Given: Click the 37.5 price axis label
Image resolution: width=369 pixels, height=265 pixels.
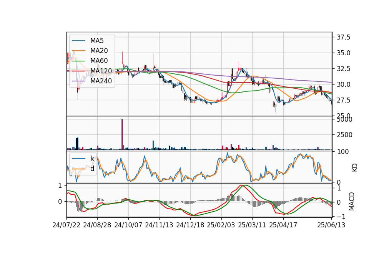Looking at the screenshot, I should 343,37.
